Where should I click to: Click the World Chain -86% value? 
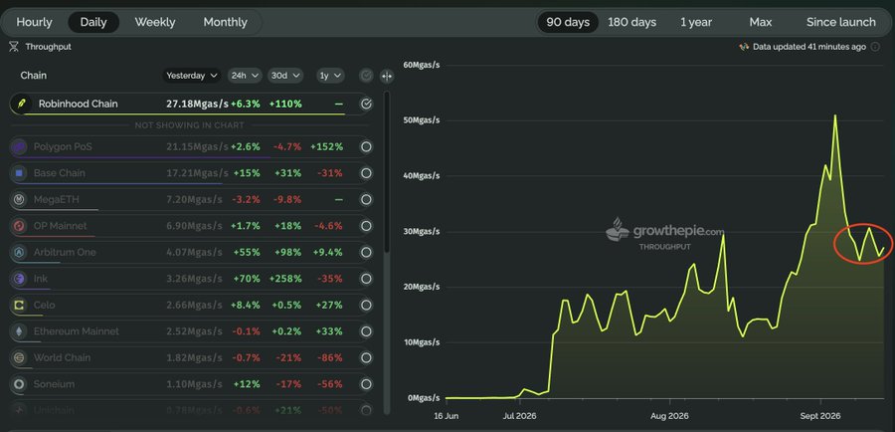pos(329,357)
